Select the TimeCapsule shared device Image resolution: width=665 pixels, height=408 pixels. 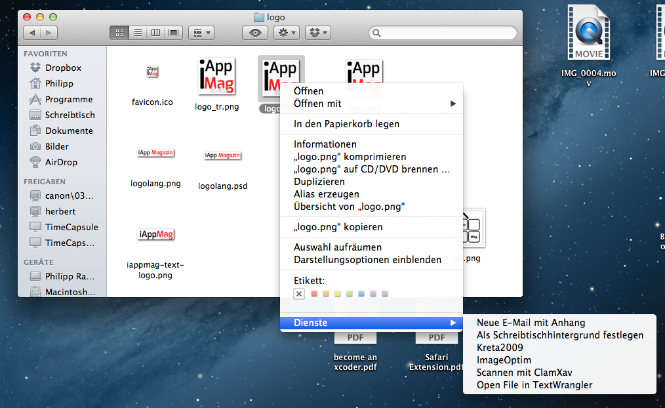64,227
